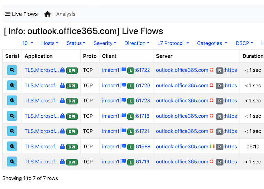The width and height of the screenshot is (264, 189).
Task: Click the green L badge in the 61718 row
Action: click(x=131, y=116)
